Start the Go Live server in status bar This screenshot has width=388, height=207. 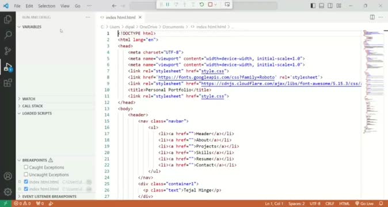click(x=364, y=204)
